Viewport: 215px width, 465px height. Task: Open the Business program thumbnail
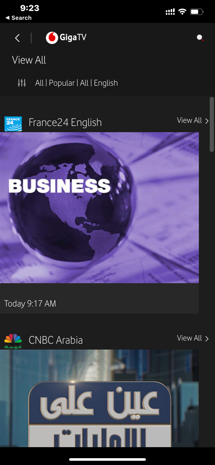coord(99,208)
